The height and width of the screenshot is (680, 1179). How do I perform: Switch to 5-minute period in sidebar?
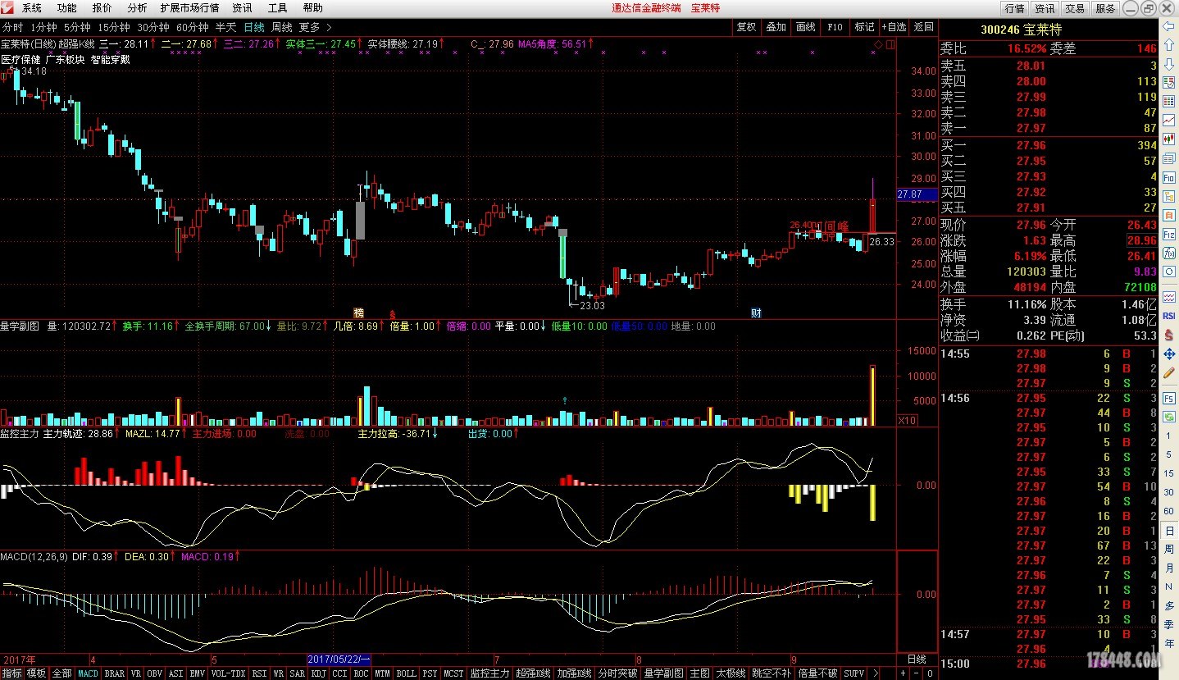(1169, 454)
